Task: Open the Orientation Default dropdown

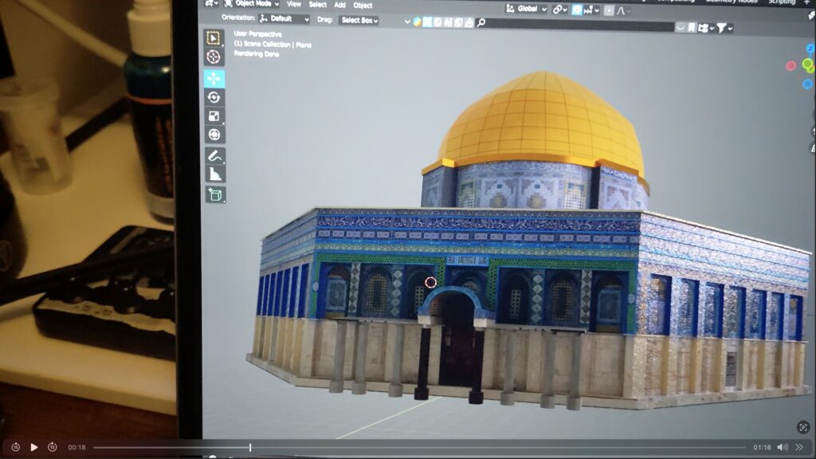Action: point(284,19)
